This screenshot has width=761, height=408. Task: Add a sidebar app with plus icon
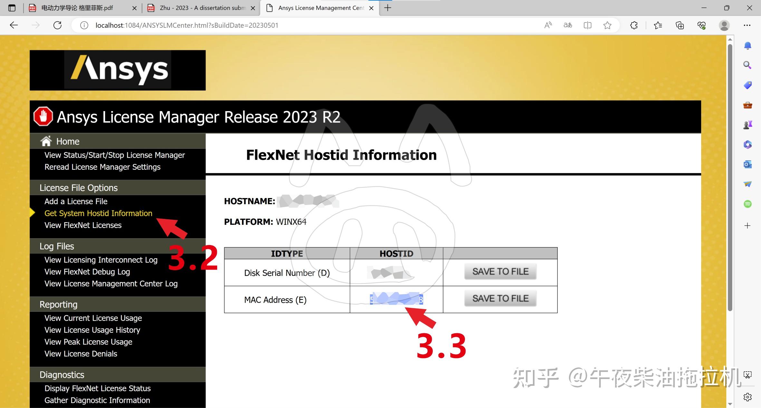747,225
